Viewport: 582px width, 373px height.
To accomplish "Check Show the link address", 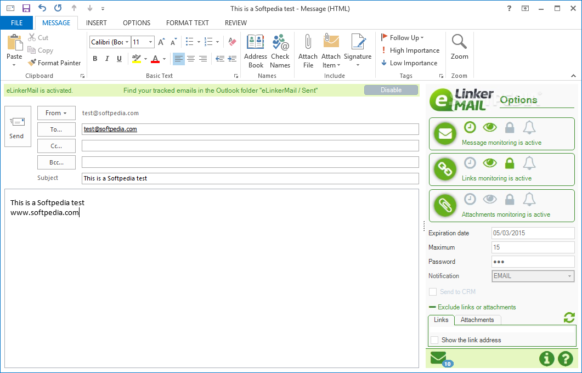I will [434, 340].
